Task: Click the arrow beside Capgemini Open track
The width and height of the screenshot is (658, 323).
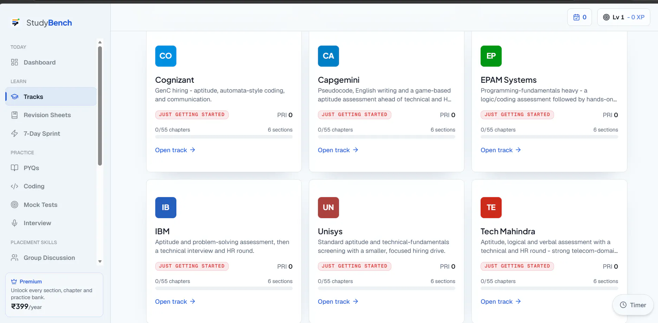Action: pyautogui.click(x=356, y=150)
